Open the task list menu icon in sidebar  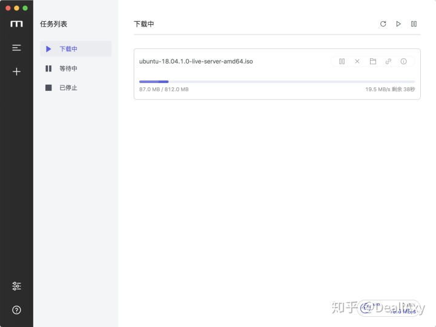(x=16, y=48)
